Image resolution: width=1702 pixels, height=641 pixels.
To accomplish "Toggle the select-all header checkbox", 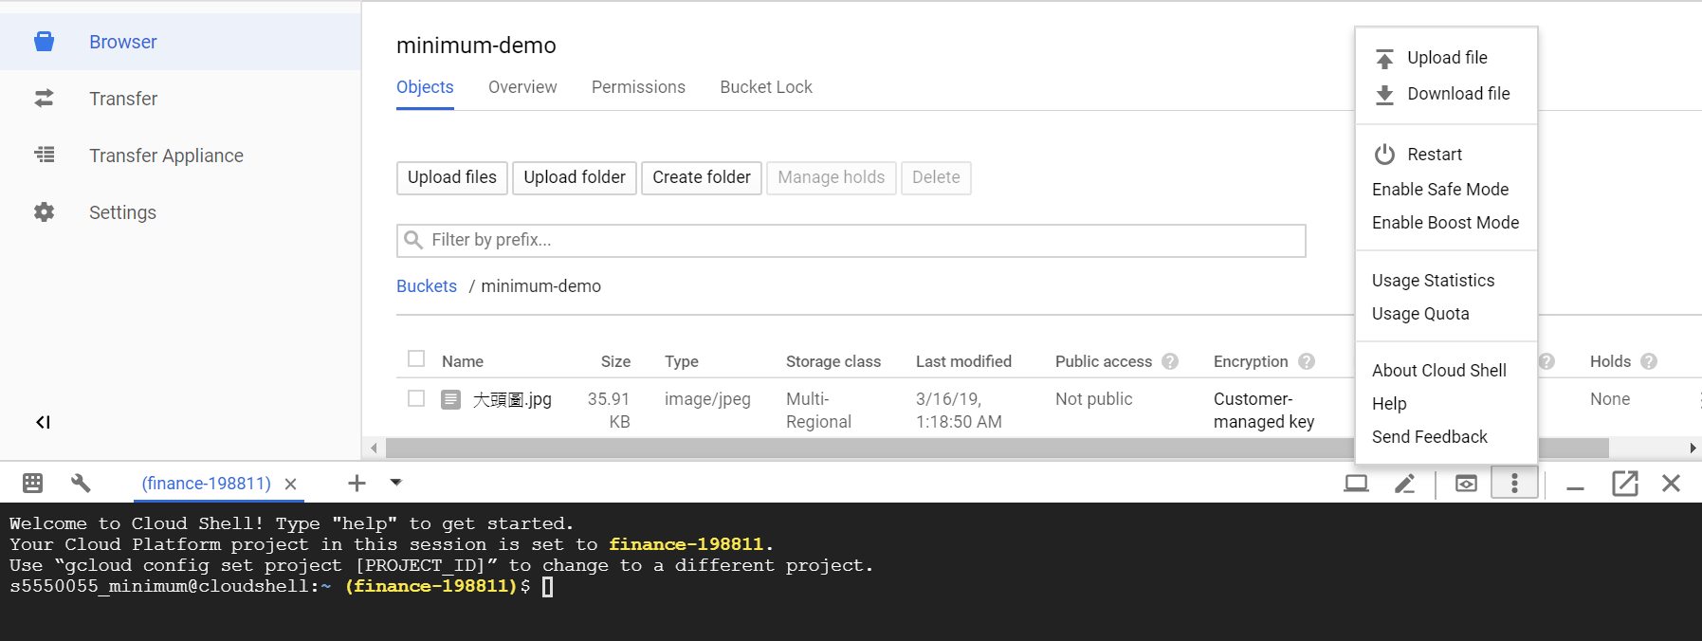I will (x=416, y=358).
